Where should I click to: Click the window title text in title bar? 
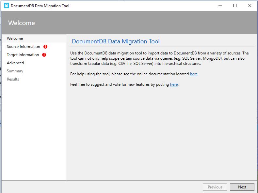pyautogui.click(x=40, y=6)
